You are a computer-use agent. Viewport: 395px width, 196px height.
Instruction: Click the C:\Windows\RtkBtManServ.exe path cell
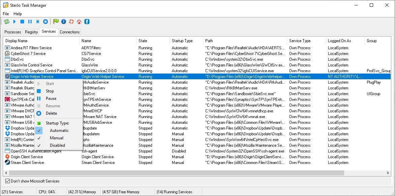tap(231, 88)
